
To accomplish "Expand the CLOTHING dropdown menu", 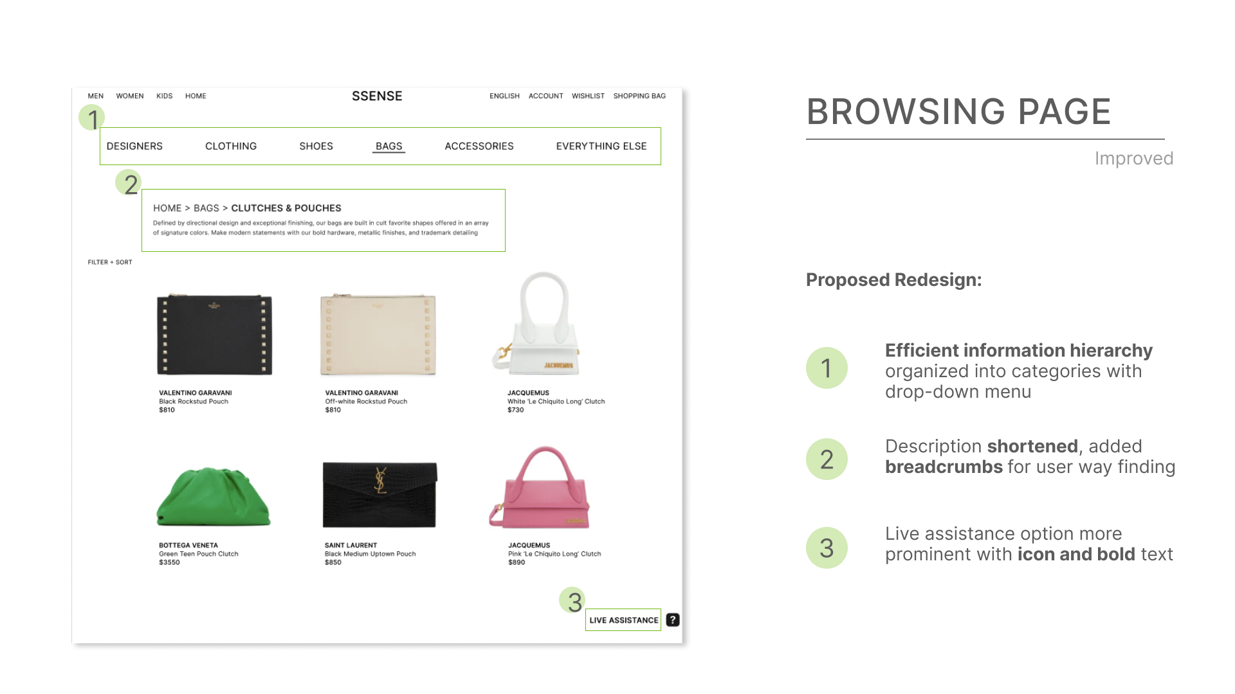I will click(x=231, y=146).
